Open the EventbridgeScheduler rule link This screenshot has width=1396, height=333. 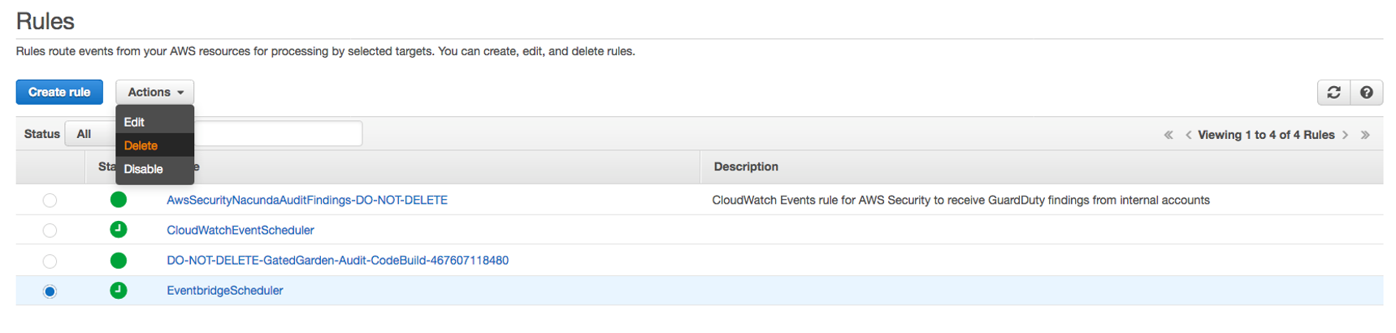pyautogui.click(x=225, y=291)
